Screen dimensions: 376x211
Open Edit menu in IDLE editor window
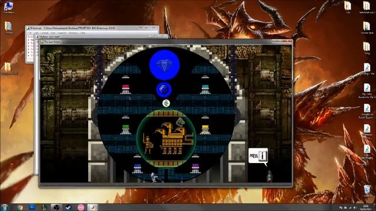pos(36,33)
